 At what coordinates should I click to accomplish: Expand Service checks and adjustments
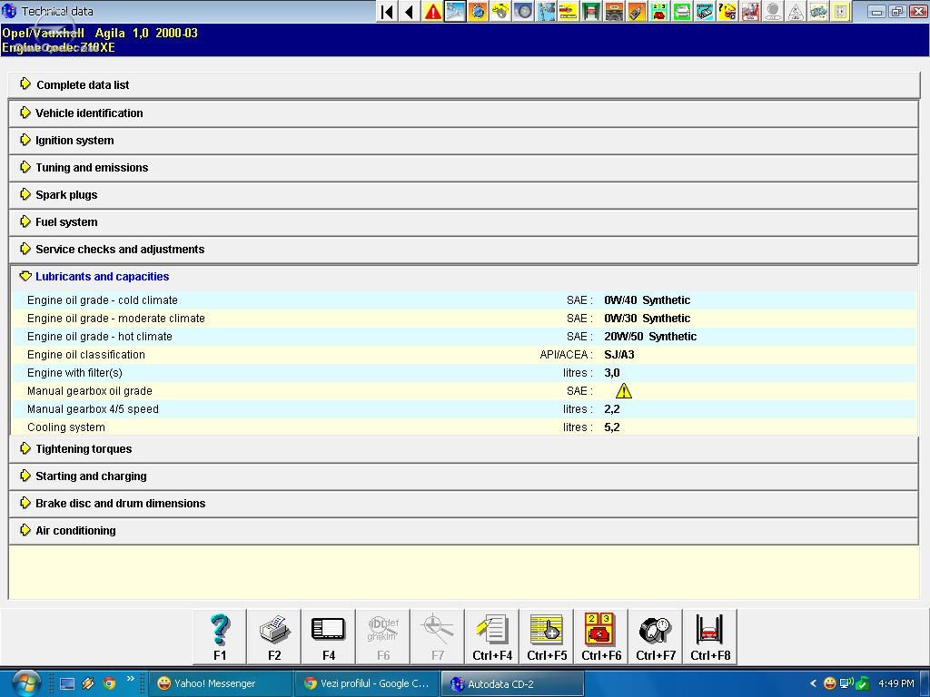click(x=464, y=250)
